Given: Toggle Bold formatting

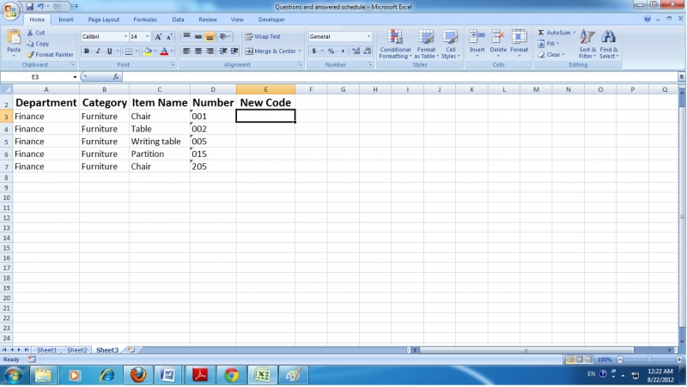Looking at the screenshot, I should click(x=86, y=51).
